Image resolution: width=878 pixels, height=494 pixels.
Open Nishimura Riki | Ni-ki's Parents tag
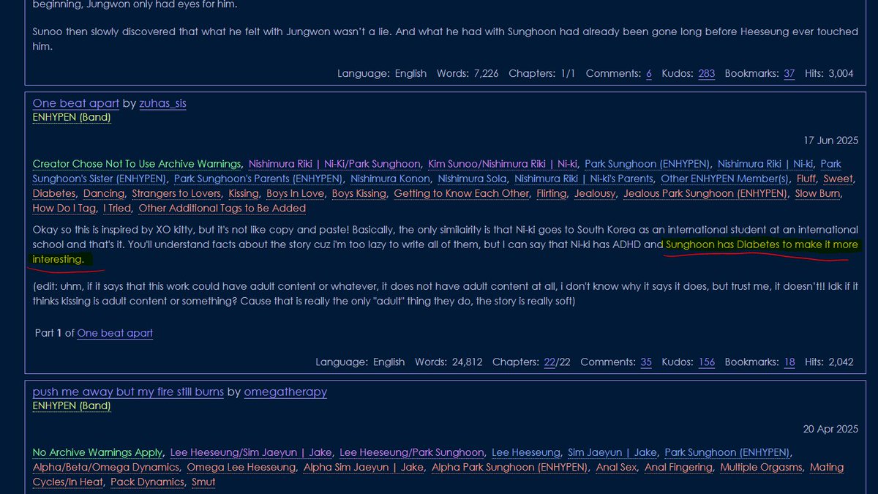[584, 179]
